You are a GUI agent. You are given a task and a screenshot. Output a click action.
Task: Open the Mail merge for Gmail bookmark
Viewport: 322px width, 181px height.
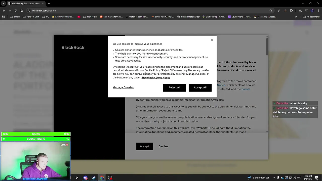(x=111, y=17)
